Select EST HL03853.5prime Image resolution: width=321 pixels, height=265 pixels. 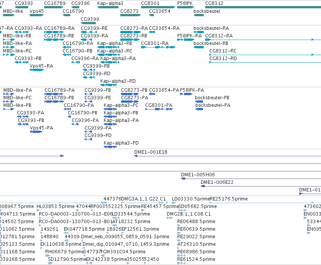55,206
